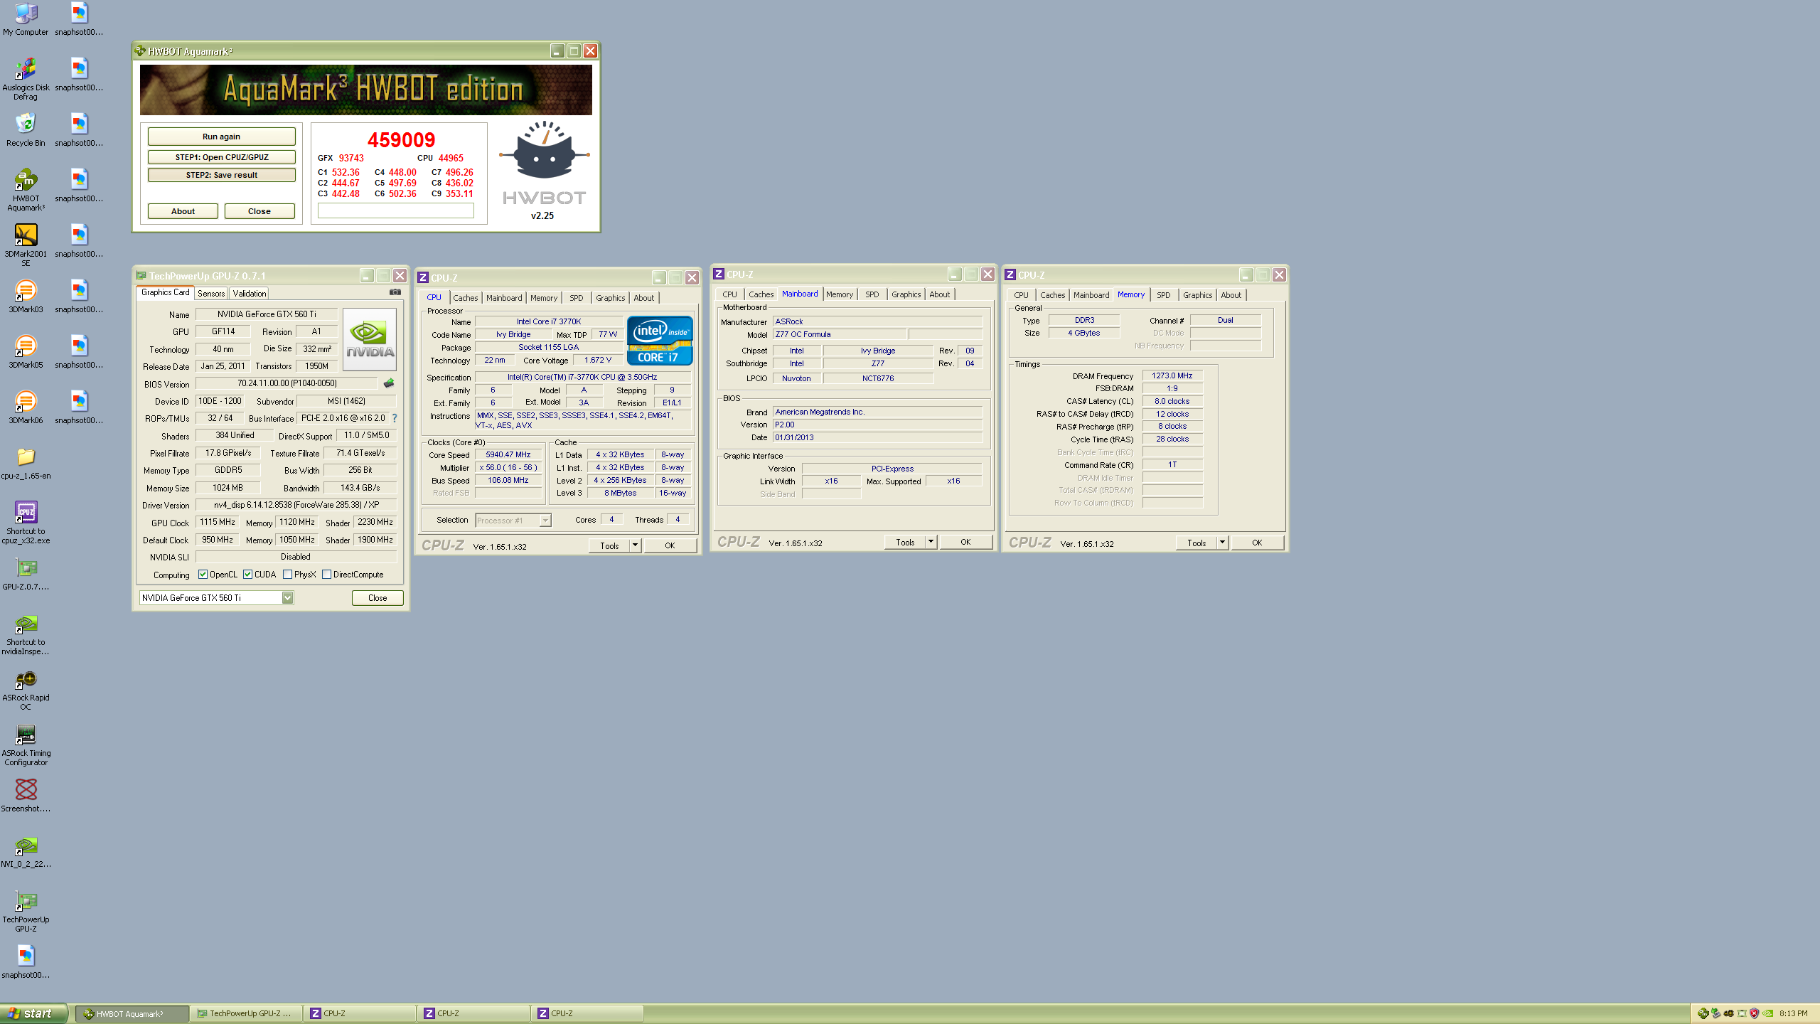Expand Tools dropdown arrow in Mainboard window
The height and width of the screenshot is (1024, 1820).
coord(931,542)
